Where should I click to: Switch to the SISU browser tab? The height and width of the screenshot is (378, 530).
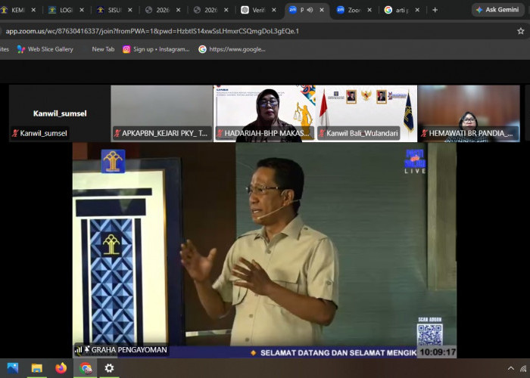pyautogui.click(x=114, y=10)
